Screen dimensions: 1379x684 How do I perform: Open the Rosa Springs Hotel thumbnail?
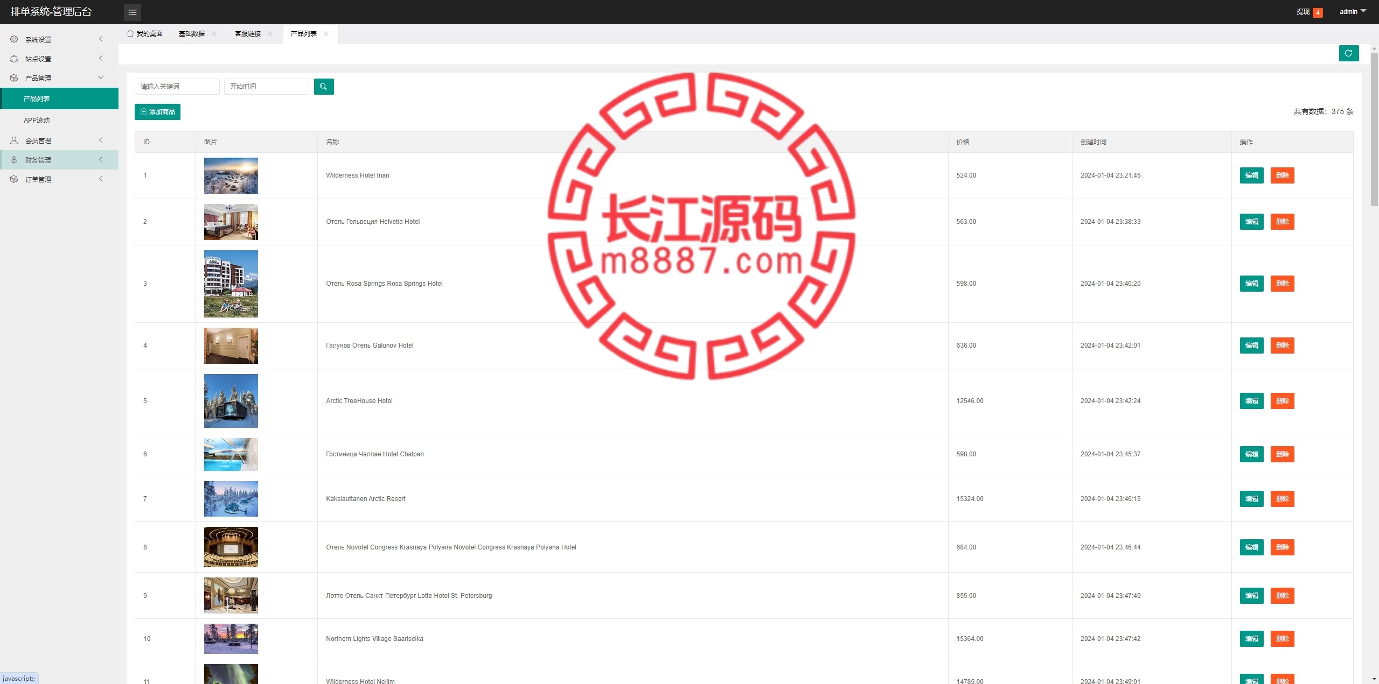pyautogui.click(x=231, y=284)
